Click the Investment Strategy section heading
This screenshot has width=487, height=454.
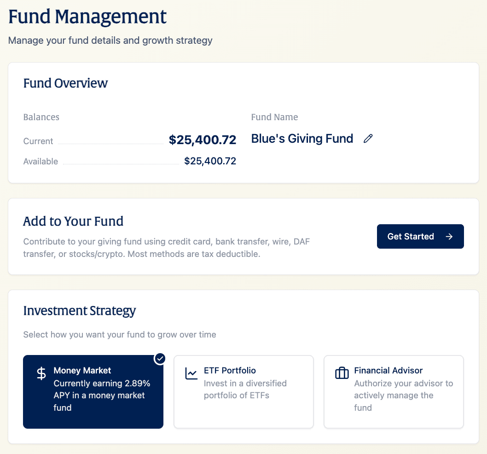click(79, 311)
